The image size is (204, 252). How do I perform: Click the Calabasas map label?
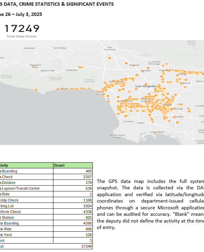(71, 70)
